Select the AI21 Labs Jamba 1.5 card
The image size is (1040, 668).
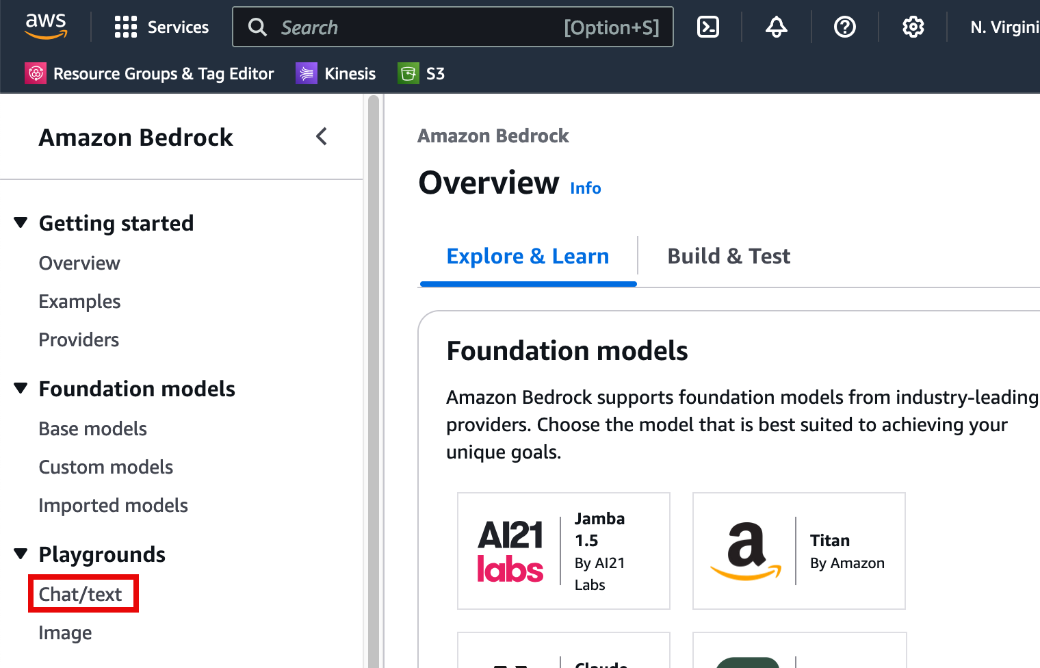click(x=563, y=551)
